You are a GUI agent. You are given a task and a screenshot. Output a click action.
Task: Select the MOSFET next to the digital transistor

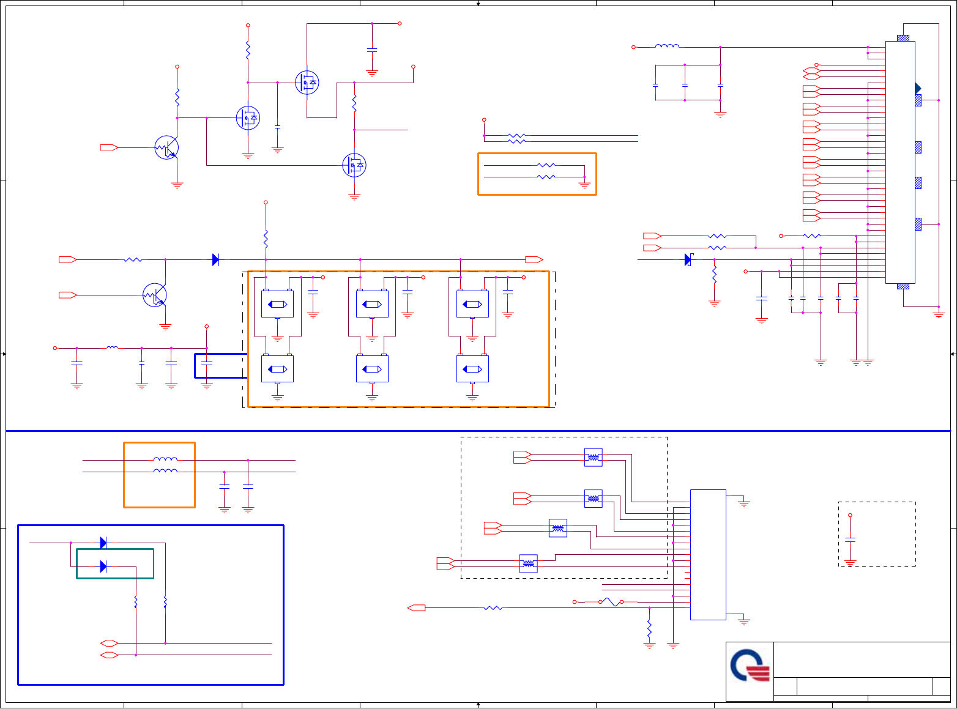tap(248, 118)
